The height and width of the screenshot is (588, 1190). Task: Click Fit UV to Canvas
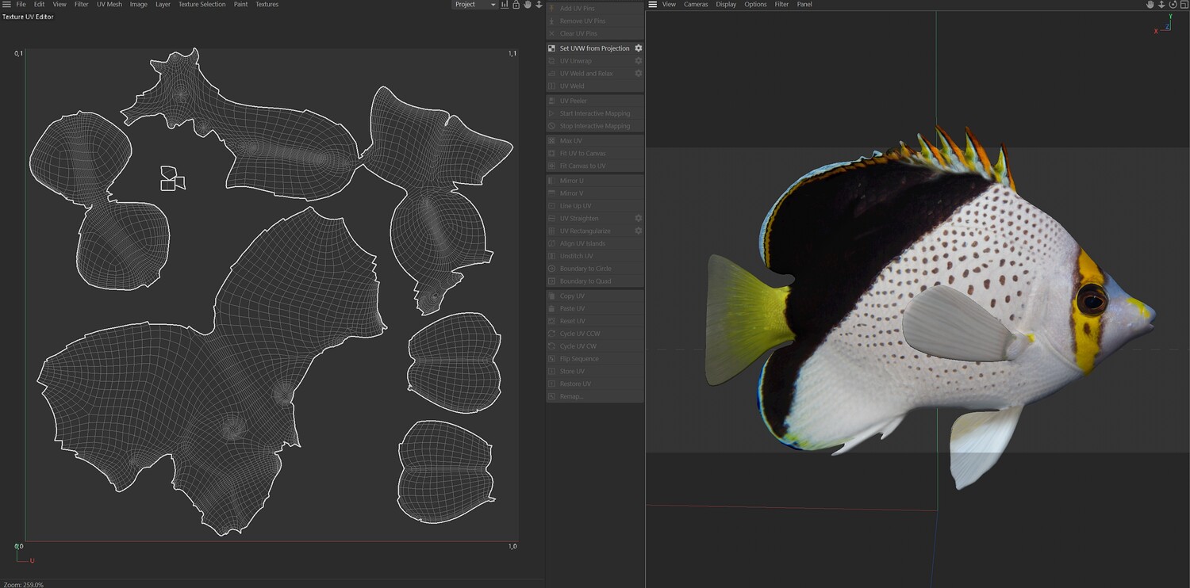595,154
